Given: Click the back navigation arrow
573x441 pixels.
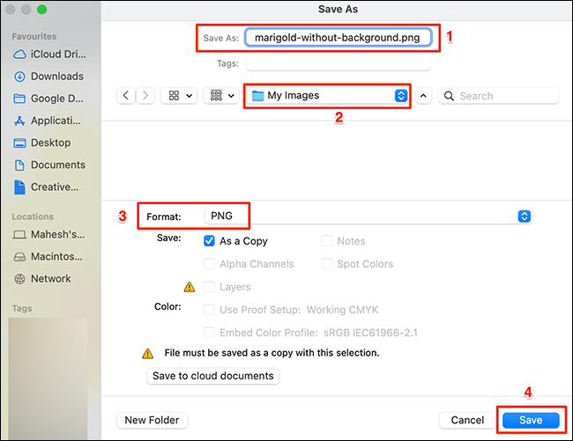Looking at the screenshot, I should [125, 95].
